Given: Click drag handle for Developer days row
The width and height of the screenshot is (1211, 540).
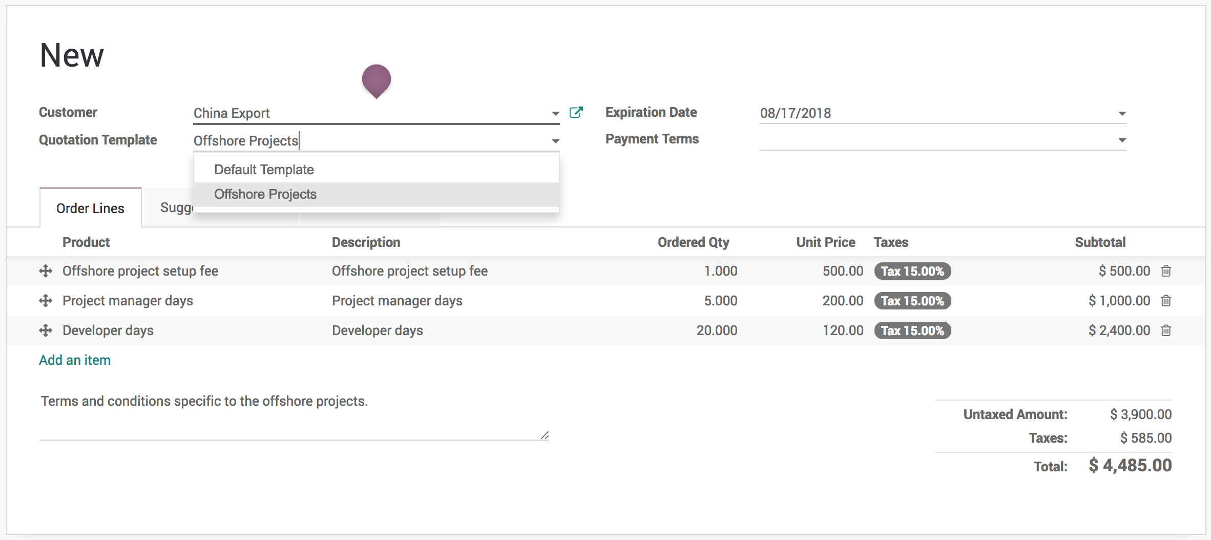Looking at the screenshot, I should tap(46, 330).
